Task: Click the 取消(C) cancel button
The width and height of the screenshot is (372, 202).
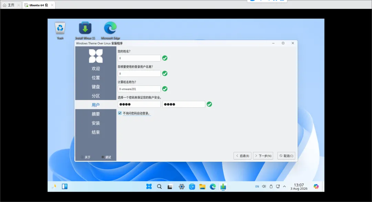Action: coord(286,156)
